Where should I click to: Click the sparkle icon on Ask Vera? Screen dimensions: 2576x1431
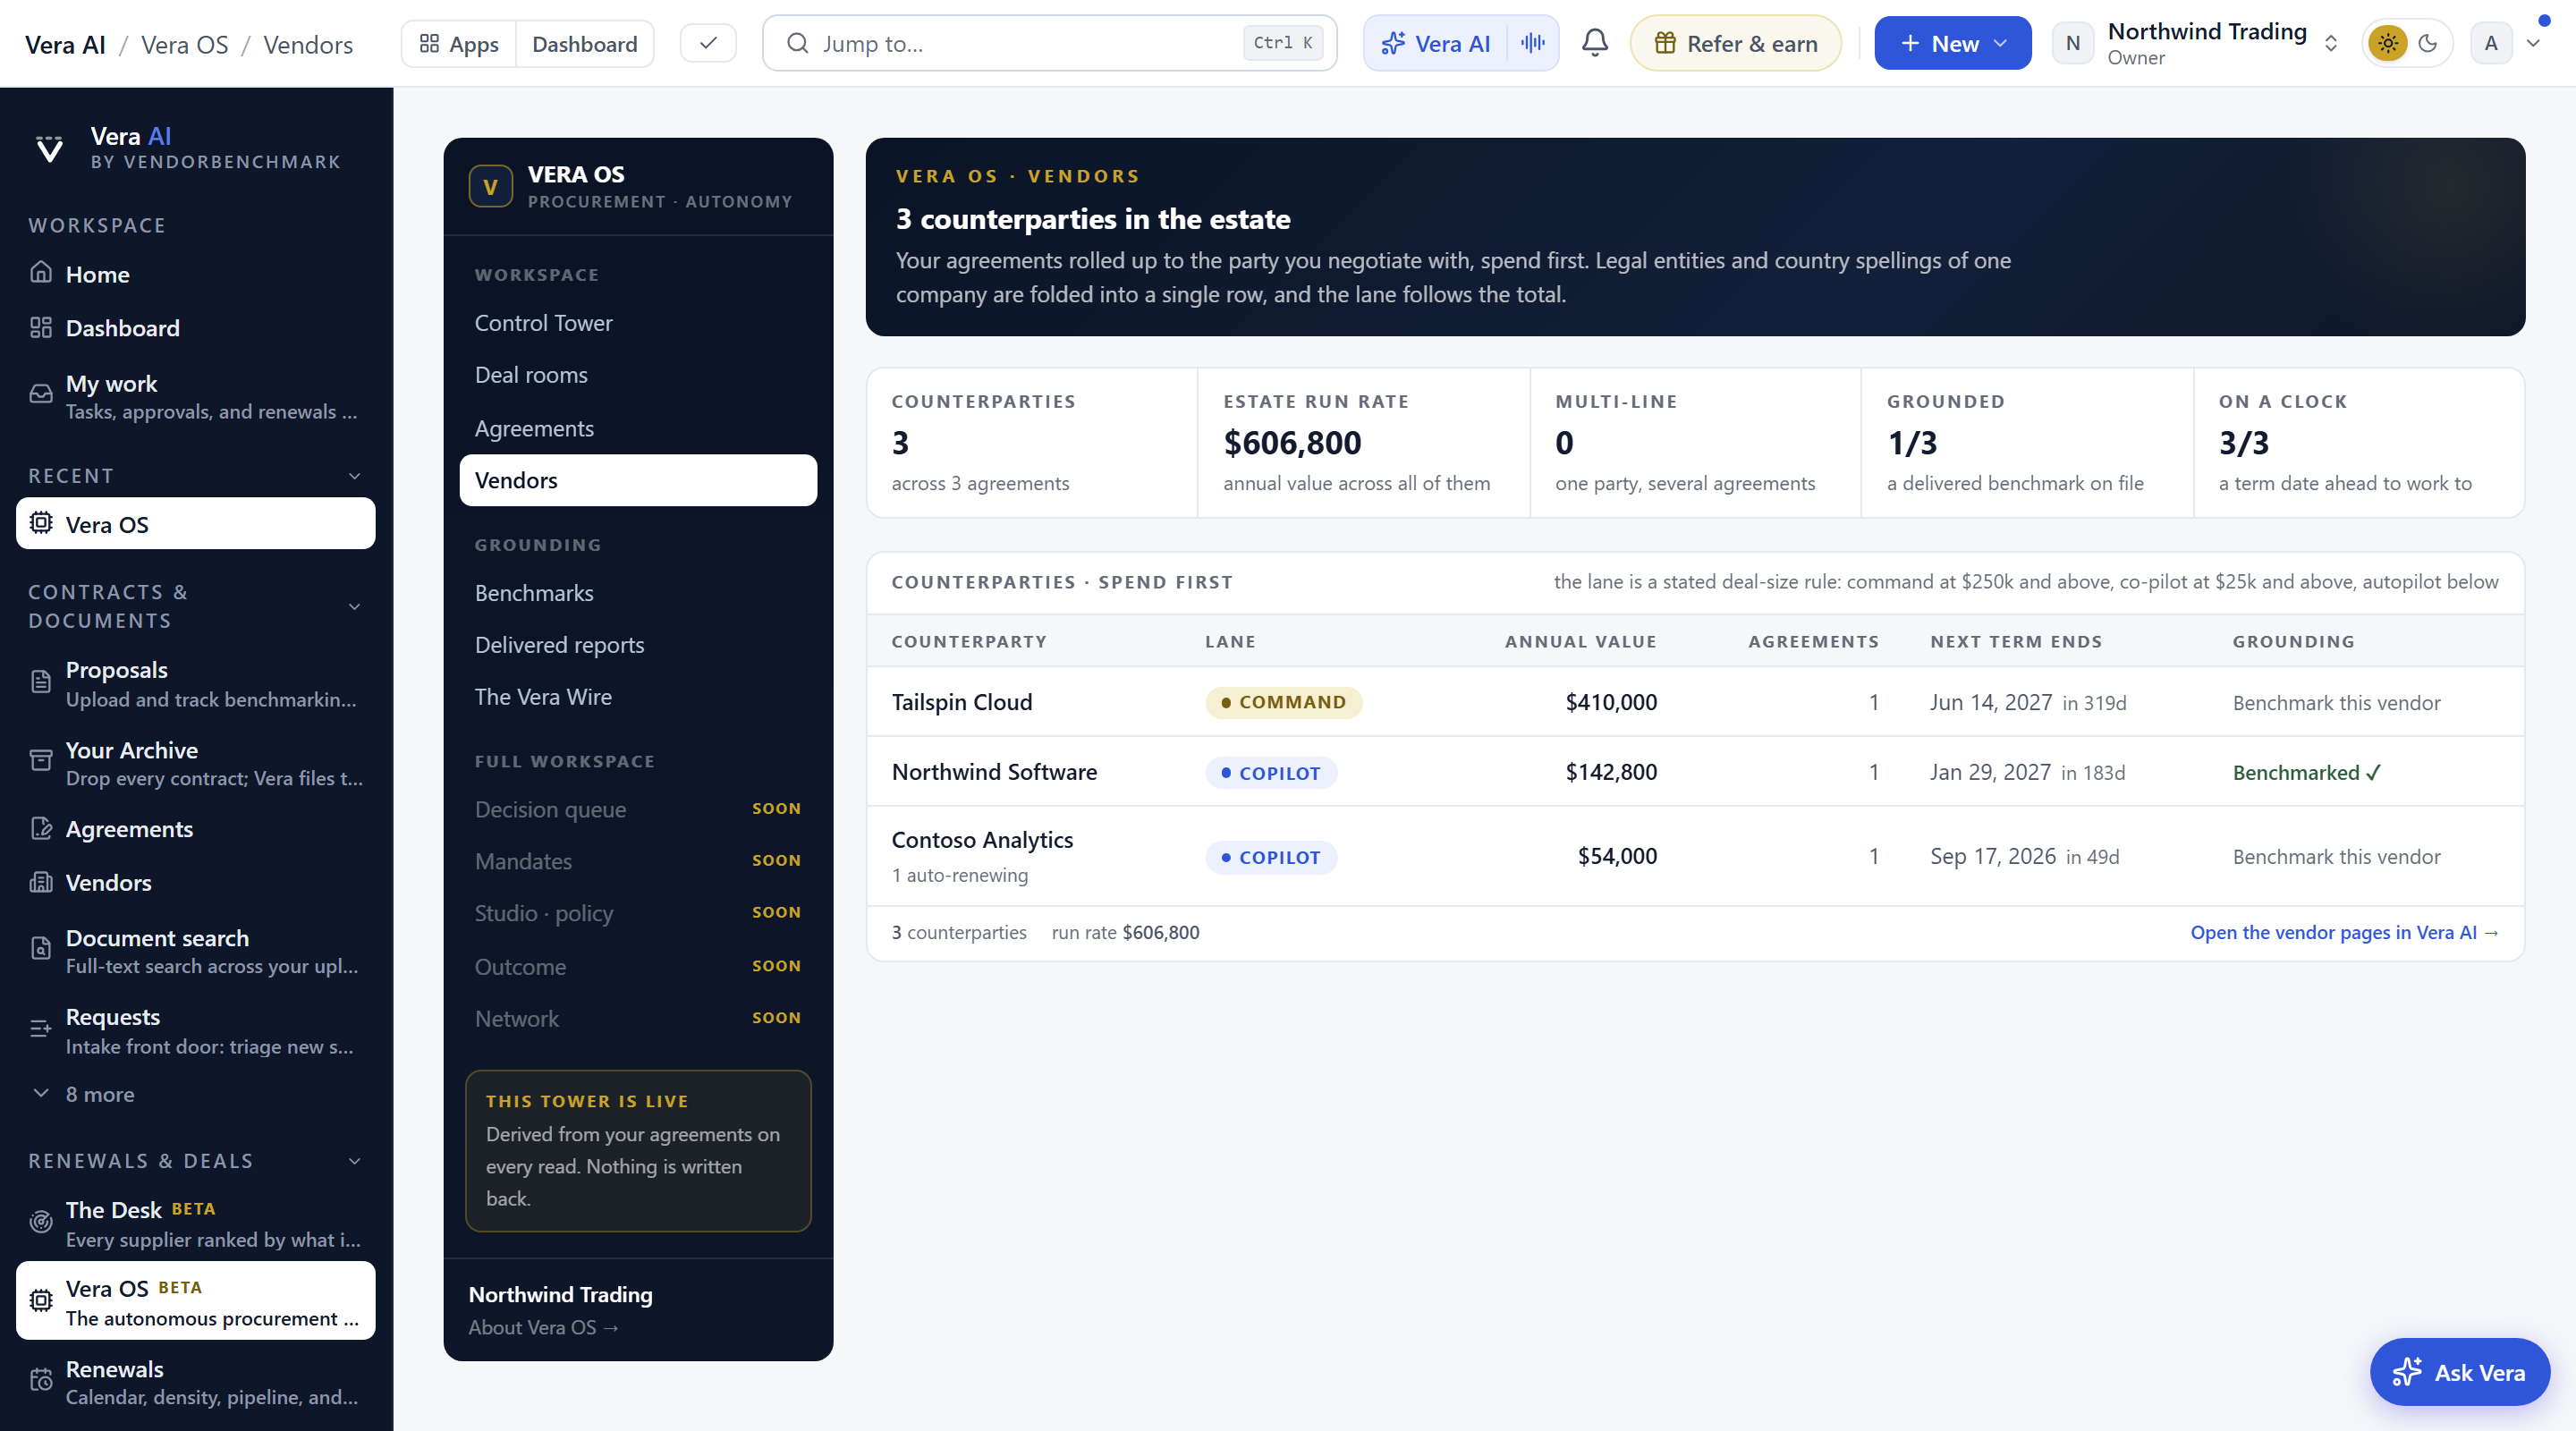pyautogui.click(x=2407, y=1372)
